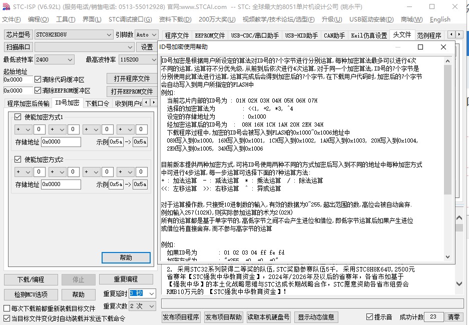Switch to the USB-CDC/串口助手 tab
This screenshot has height=325, width=469.
point(255,35)
